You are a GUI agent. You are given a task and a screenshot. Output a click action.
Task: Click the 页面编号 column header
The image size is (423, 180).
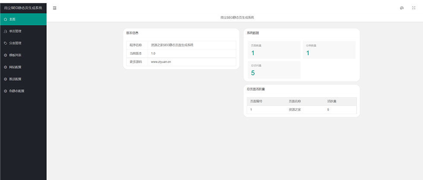coord(256,101)
